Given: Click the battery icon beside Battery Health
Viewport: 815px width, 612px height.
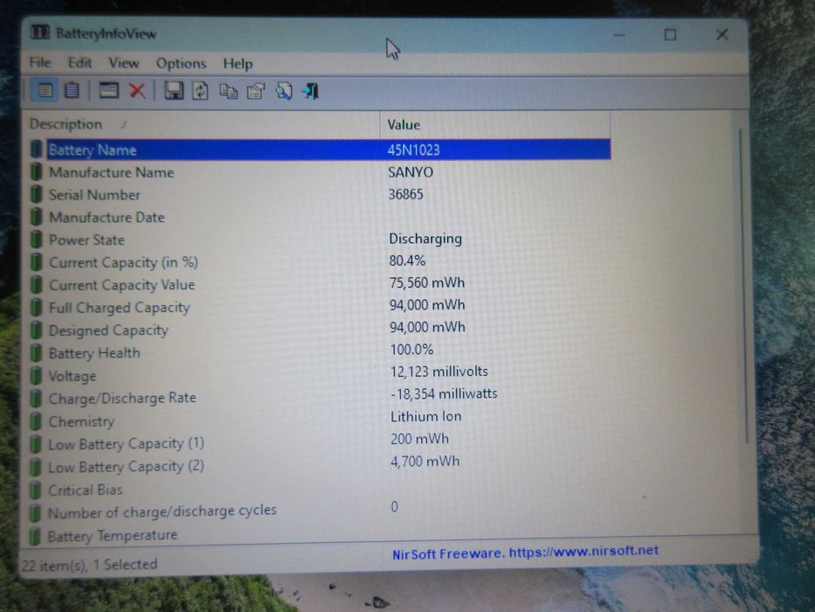Looking at the screenshot, I should [35, 352].
